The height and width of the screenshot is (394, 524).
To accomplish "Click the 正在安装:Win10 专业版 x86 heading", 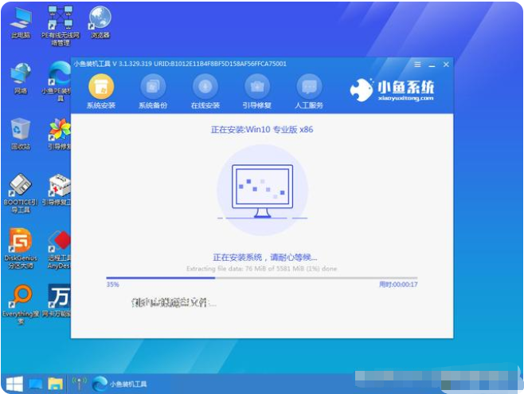I will coord(262,129).
